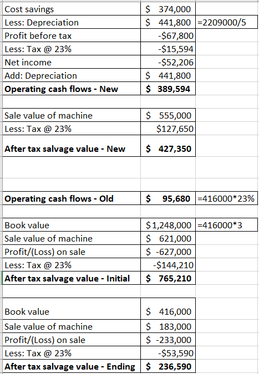
Task: Select 'After tax salvage value - Initial' label
Action: (x=72, y=278)
